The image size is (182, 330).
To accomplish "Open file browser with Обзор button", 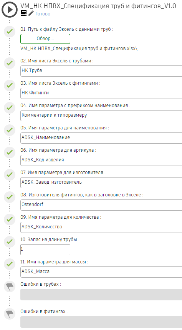I will point(45,39).
